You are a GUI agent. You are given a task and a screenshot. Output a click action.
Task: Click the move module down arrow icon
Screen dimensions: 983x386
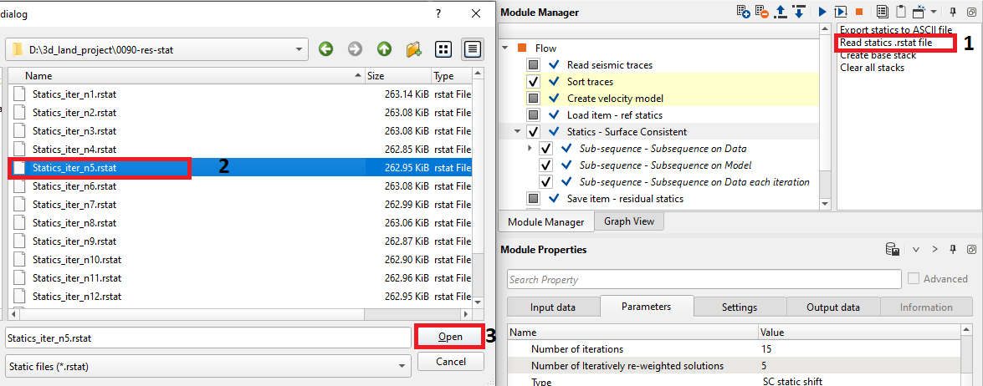799,12
